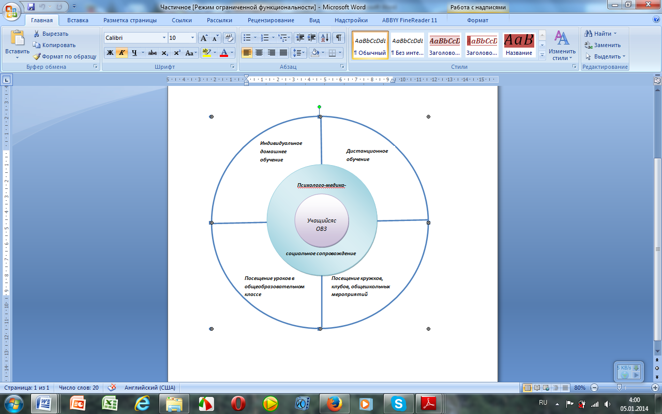Apply subscript formatting

click(x=165, y=53)
